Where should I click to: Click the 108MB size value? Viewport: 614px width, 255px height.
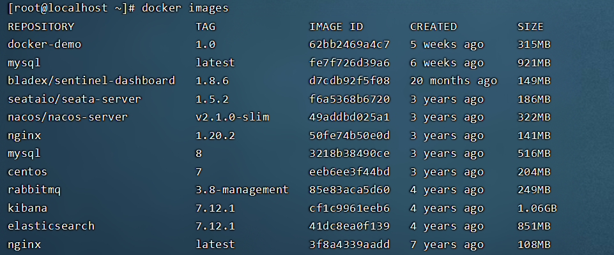(x=534, y=244)
